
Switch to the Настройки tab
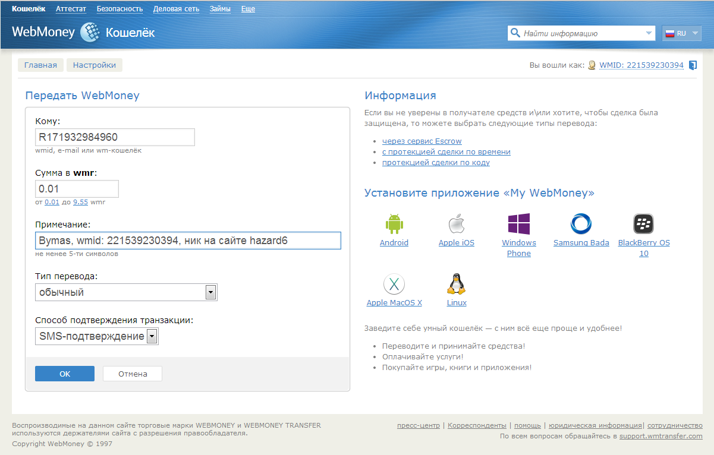[x=94, y=65]
